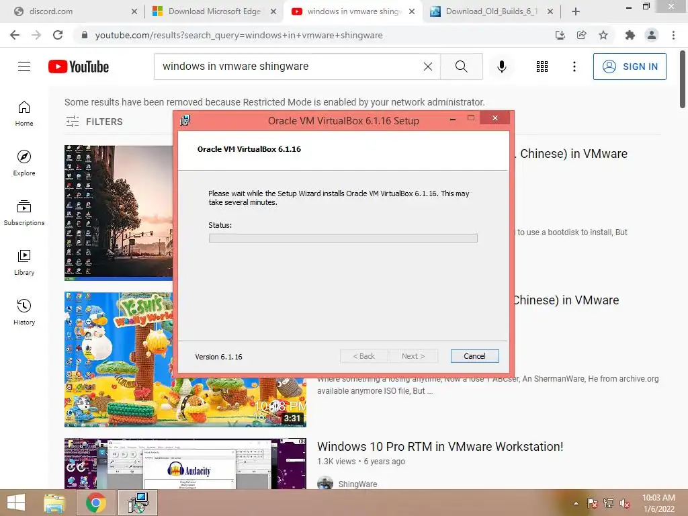Click the VirtualBox setup title bar icon
Screen dimensions: 688x516
(x=185, y=120)
